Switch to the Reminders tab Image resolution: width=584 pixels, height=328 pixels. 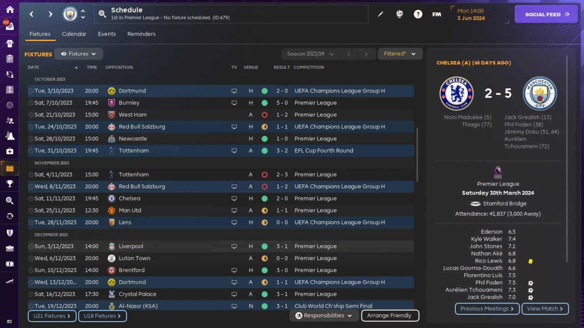pyautogui.click(x=141, y=34)
